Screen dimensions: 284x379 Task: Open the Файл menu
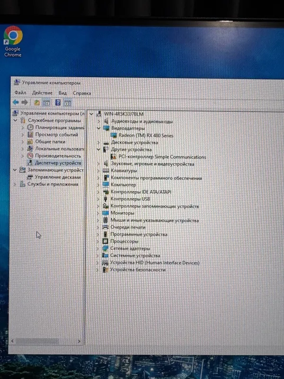20,92
